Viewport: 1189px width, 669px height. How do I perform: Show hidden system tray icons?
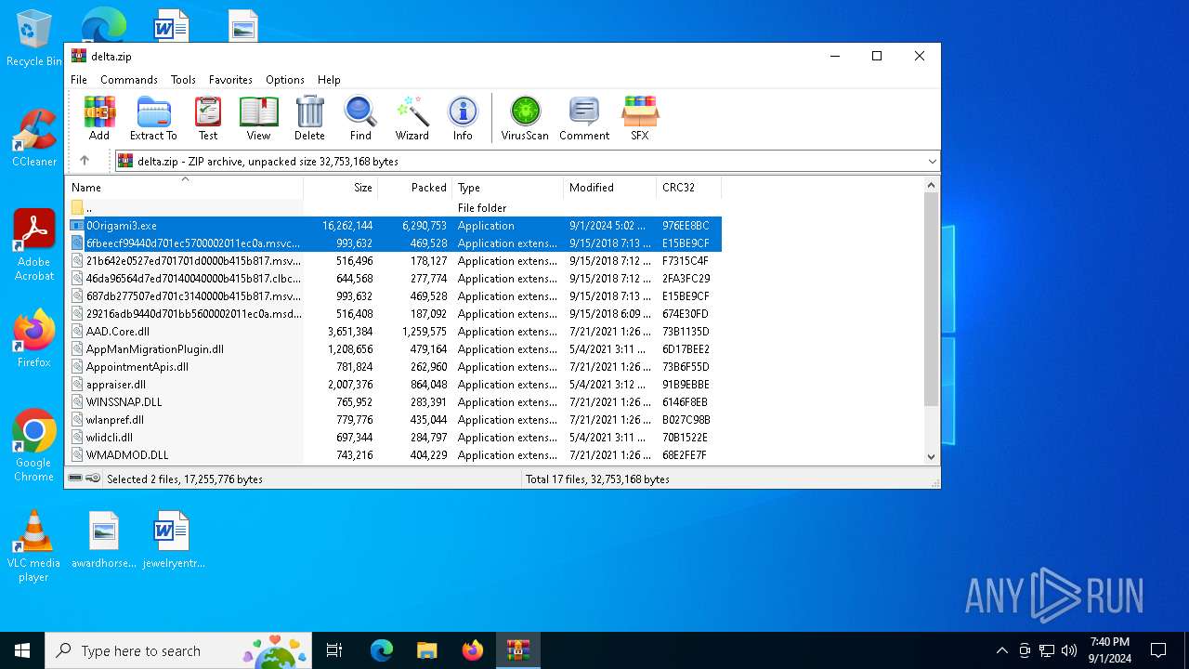click(1001, 650)
